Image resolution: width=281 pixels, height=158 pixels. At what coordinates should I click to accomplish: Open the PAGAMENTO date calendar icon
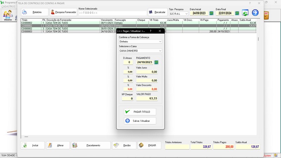[156, 62]
